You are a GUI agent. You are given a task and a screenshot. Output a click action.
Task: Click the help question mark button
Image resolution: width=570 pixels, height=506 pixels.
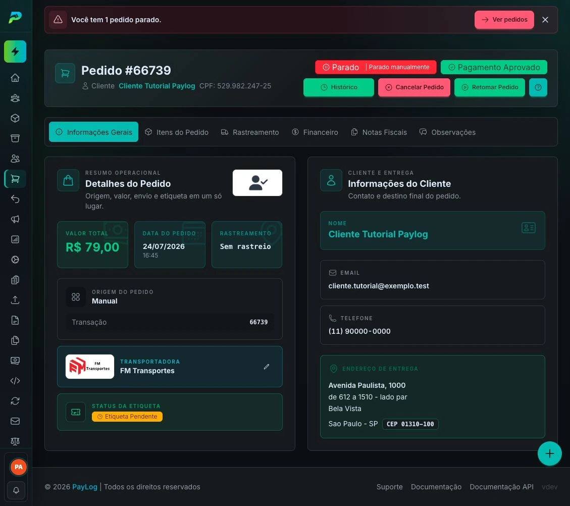click(538, 87)
